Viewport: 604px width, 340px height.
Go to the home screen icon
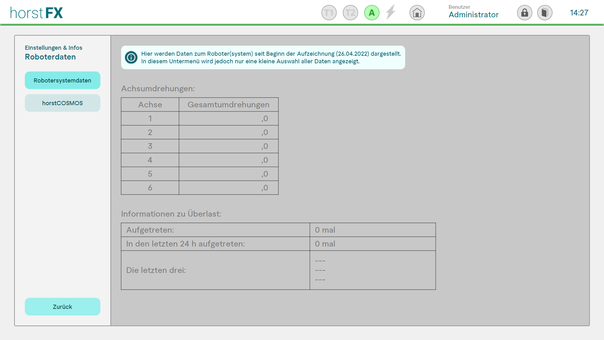click(x=417, y=13)
